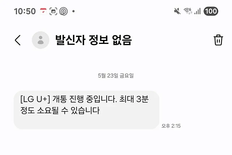This screenshot has width=232, height=155.
Task: Tap the 최대 3분 text in the message
Action: 134,99
